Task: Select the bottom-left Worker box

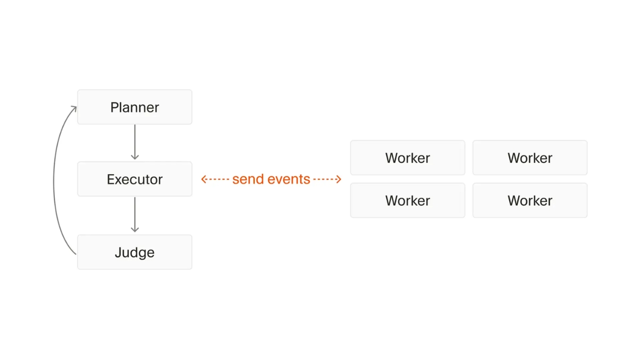Action: 407,200
